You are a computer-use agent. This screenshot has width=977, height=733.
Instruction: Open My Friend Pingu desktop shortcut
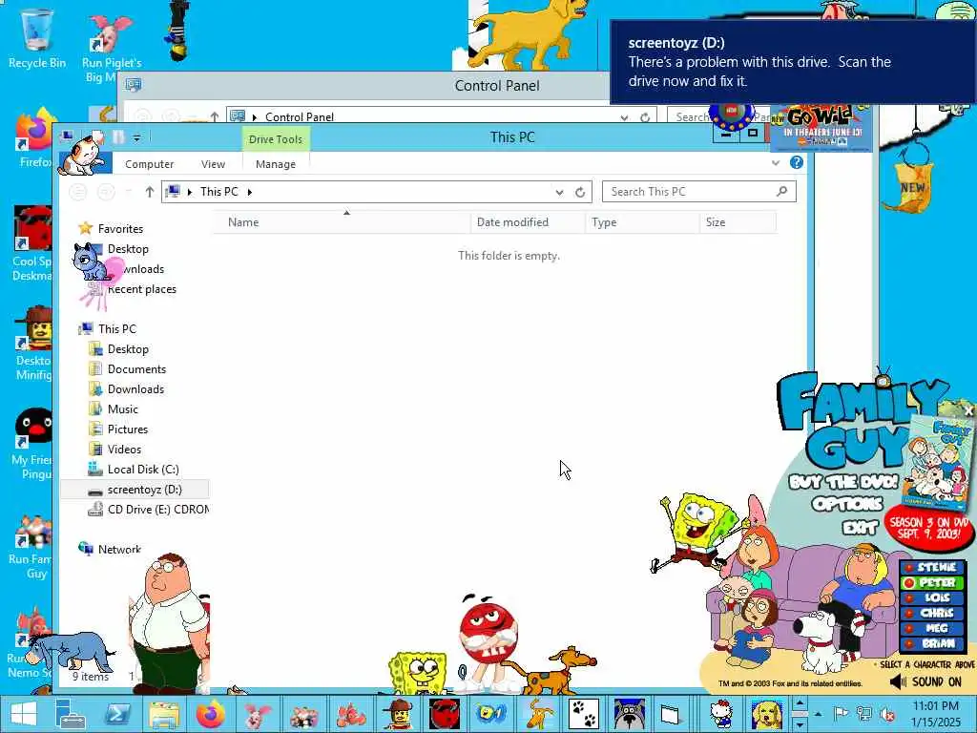[32, 444]
